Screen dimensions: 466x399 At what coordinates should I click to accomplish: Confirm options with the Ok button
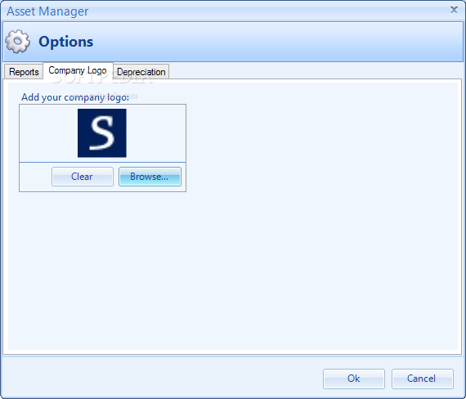pyautogui.click(x=354, y=379)
